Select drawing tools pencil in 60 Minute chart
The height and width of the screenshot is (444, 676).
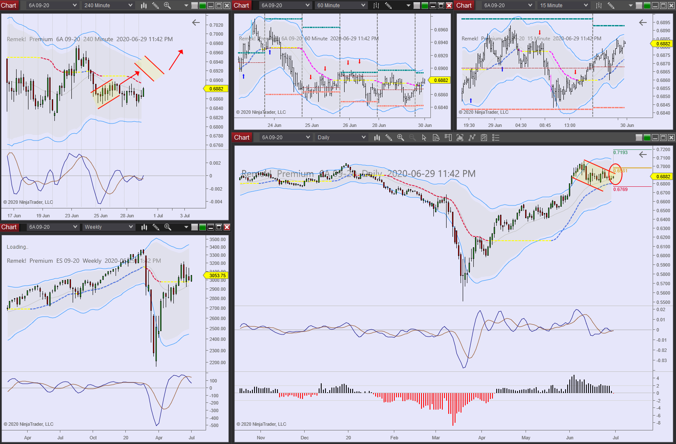[388, 6]
